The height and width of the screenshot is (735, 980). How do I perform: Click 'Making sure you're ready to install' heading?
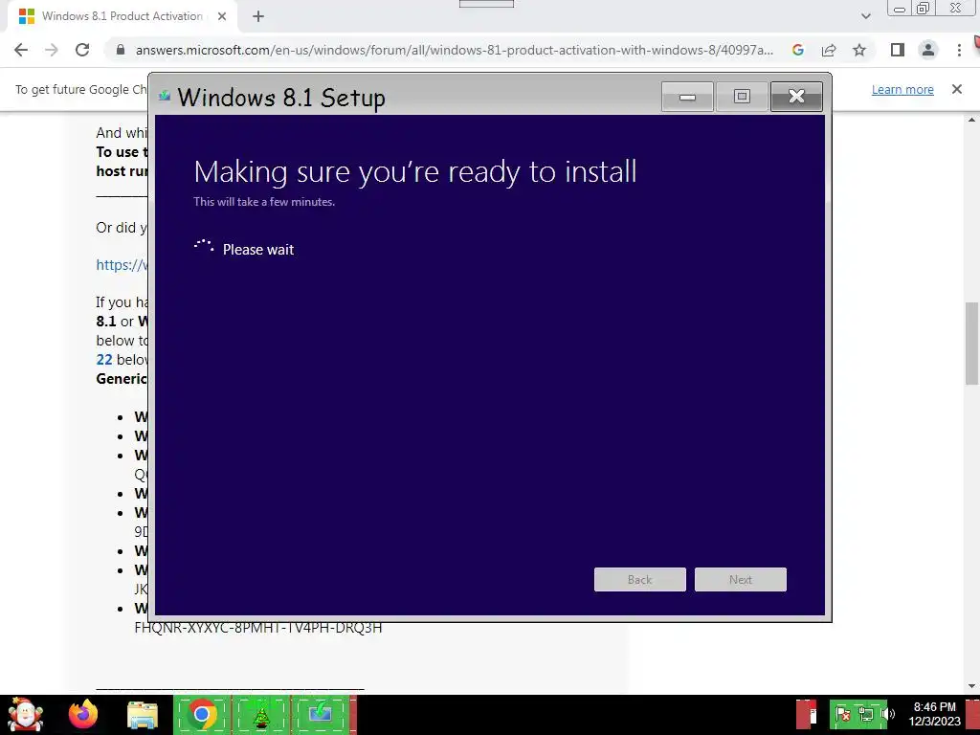[415, 172]
